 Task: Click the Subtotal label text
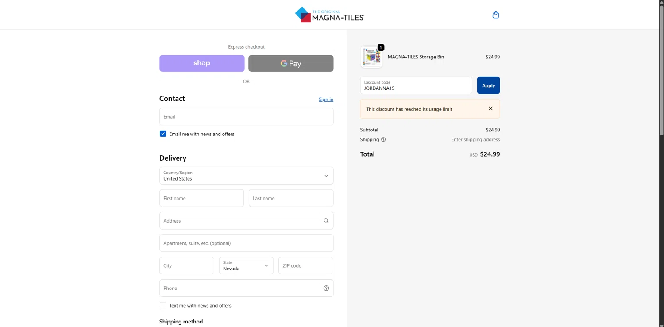click(x=369, y=130)
